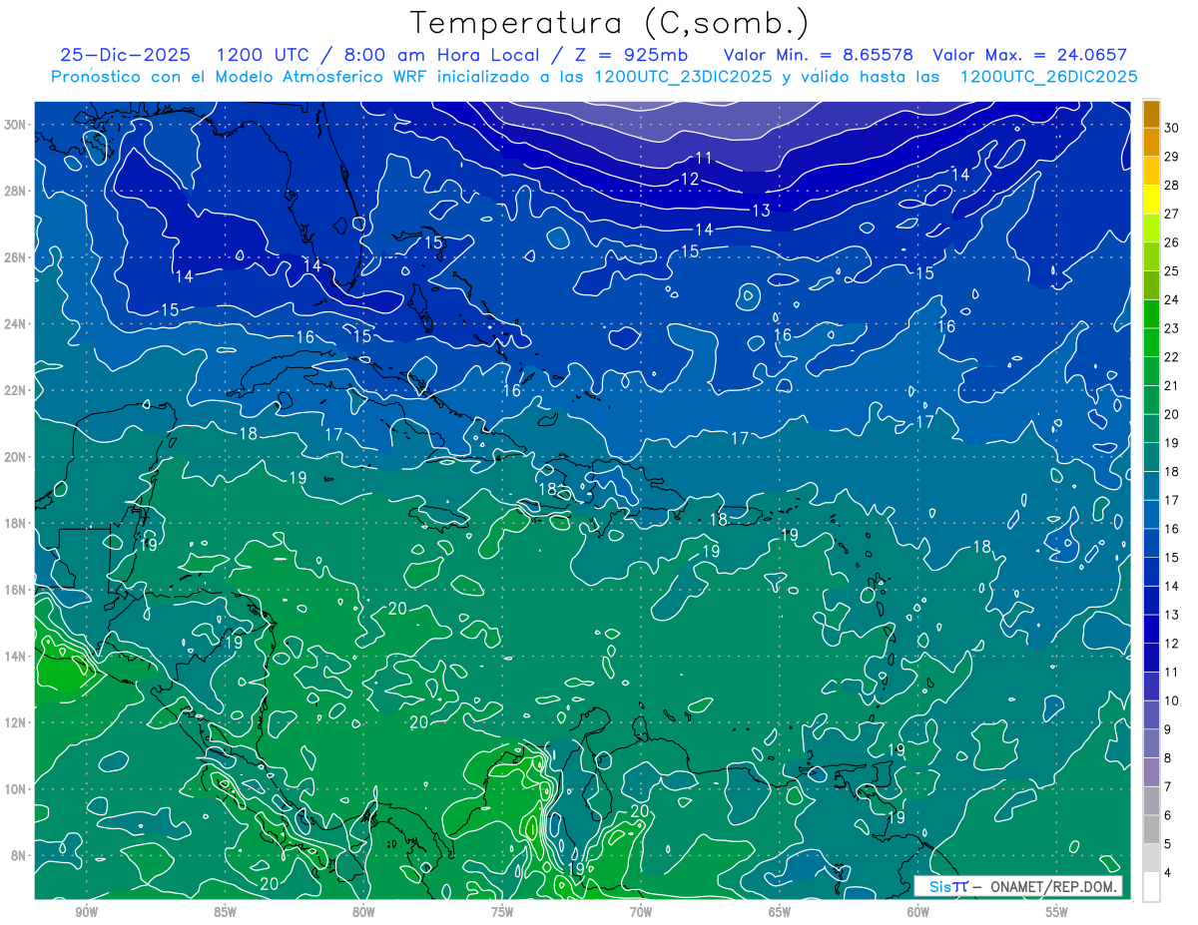Screen dimensions: 1198x925
Task: Click the color bar label '10'
Action: pos(1172,700)
